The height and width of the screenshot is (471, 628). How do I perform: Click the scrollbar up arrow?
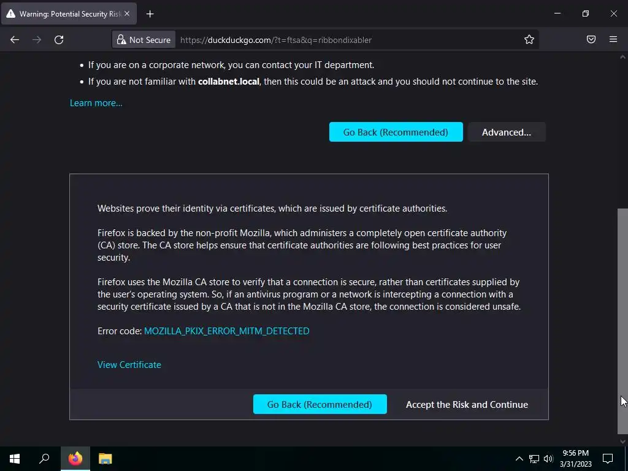(x=622, y=57)
